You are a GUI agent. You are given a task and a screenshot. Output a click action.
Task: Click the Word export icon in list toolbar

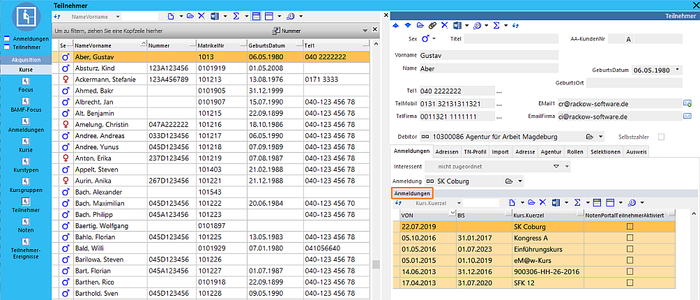tap(214, 16)
